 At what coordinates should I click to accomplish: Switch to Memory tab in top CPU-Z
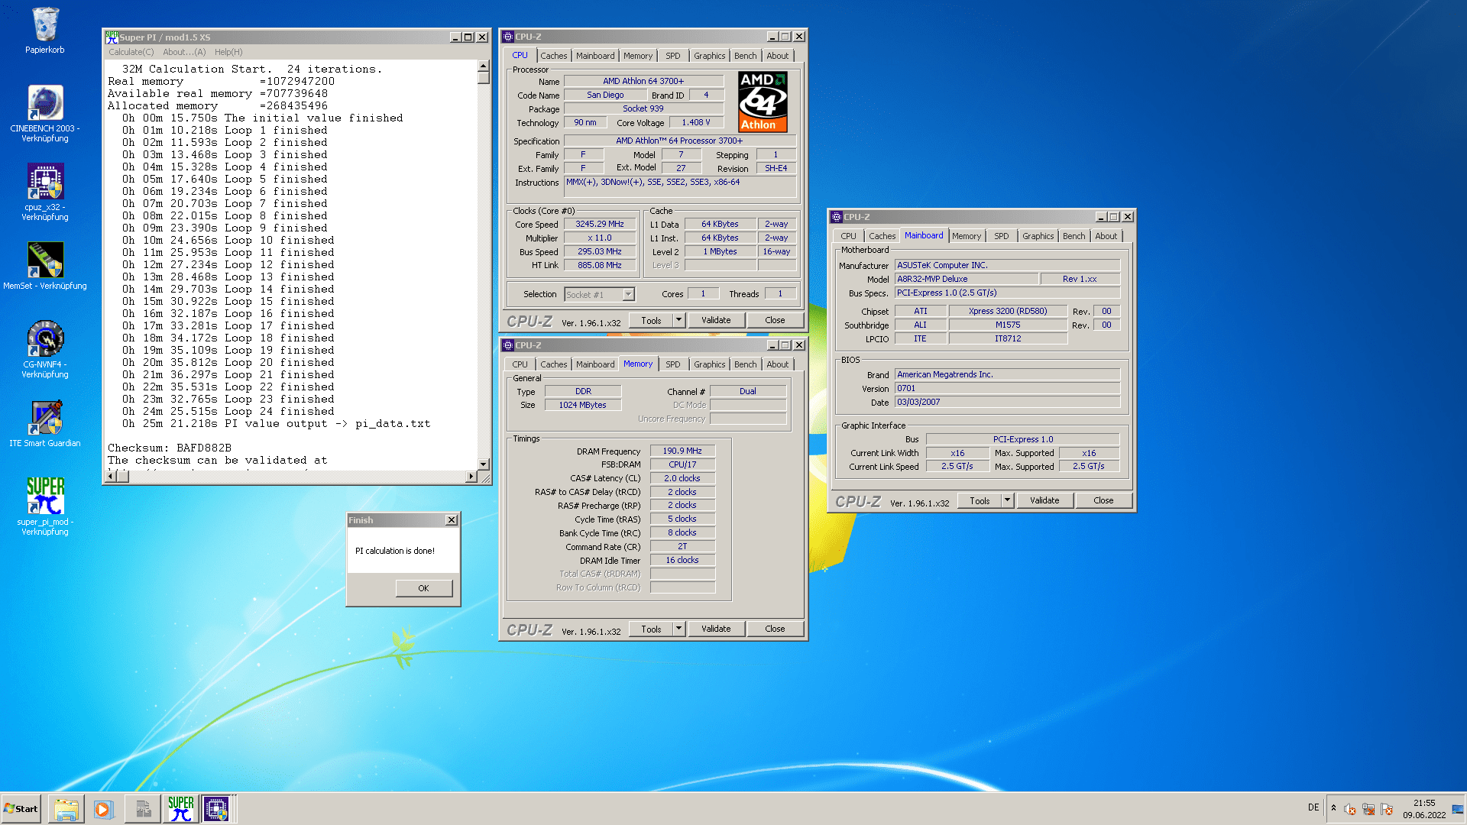pos(638,56)
